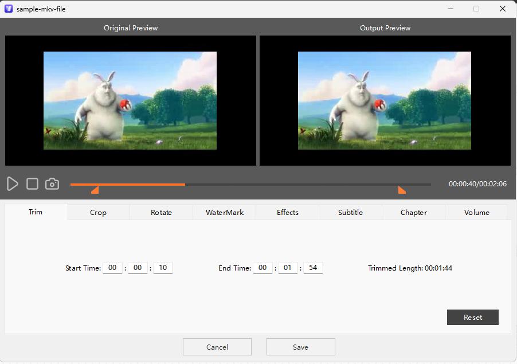The width and height of the screenshot is (517, 364).
Task: Open the Rotate tab
Action: click(161, 212)
